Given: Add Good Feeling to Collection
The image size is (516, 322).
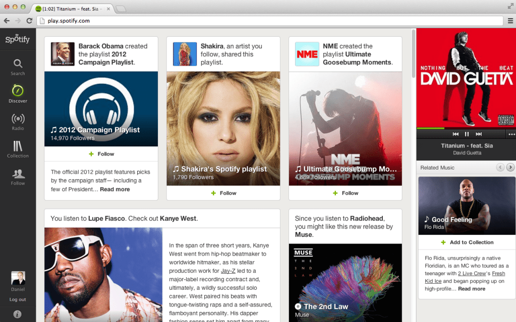Looking at the screenshot, I should 467,242.
